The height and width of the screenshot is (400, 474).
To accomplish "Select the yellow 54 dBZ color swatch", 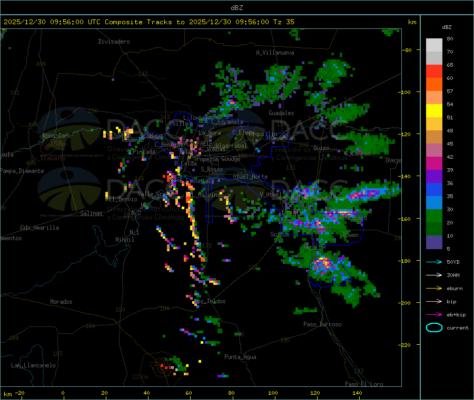I will tap(434, 111).
